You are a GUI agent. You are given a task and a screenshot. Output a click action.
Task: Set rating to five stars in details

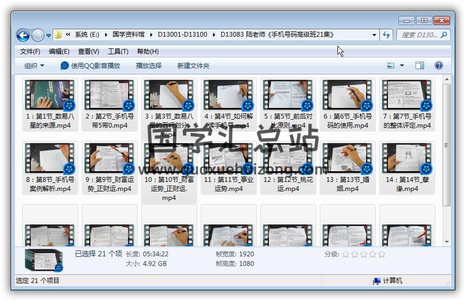(x=381, y=254)
